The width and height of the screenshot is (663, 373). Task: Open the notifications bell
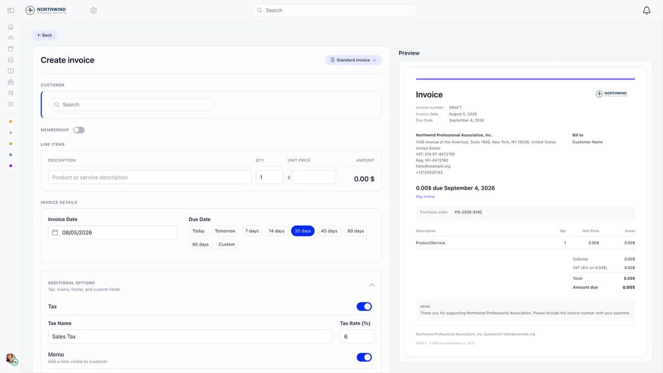coord(646,10)
